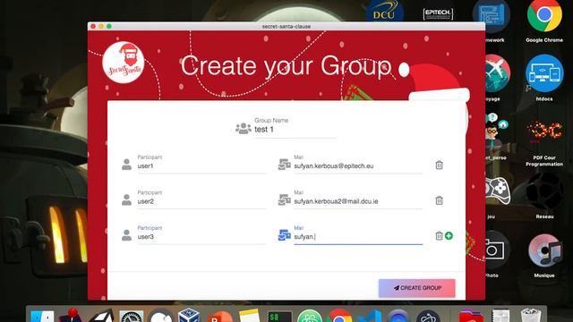Open Finder from the dock
Screen dimensions: 573x322
[42, 316]
